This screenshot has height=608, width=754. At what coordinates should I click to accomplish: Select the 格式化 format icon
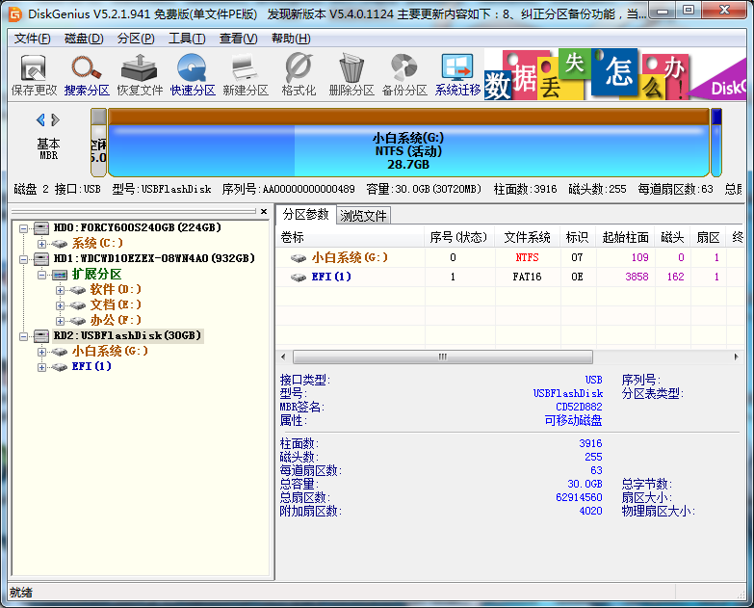[x=299, y=74]
